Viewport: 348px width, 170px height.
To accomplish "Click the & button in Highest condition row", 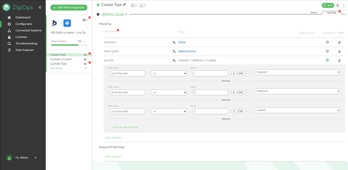I will [x=234, y=74].
